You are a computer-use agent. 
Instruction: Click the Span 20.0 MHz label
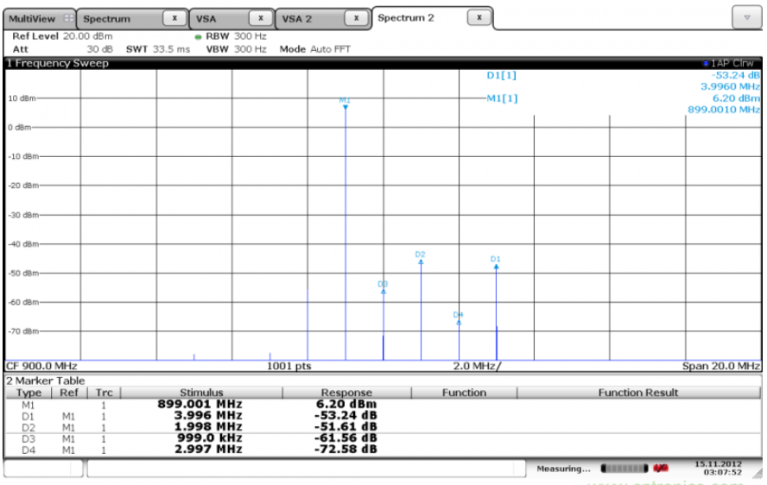click(x=721, y=366)
